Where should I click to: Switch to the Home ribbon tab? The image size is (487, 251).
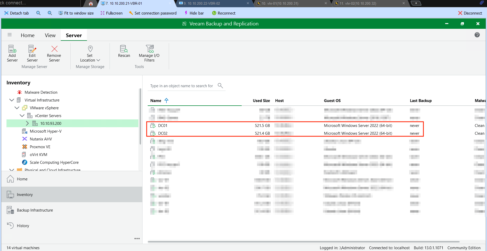(28, 35)
